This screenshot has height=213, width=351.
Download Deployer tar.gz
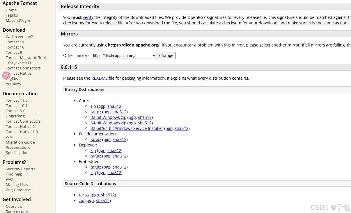tap(96, 156)
